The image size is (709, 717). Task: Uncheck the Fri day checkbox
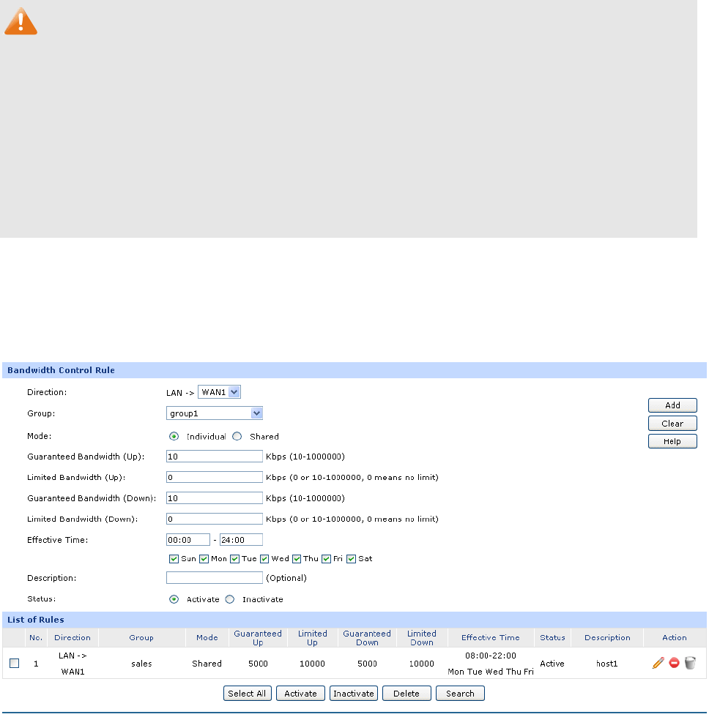(x=327, y=559)
